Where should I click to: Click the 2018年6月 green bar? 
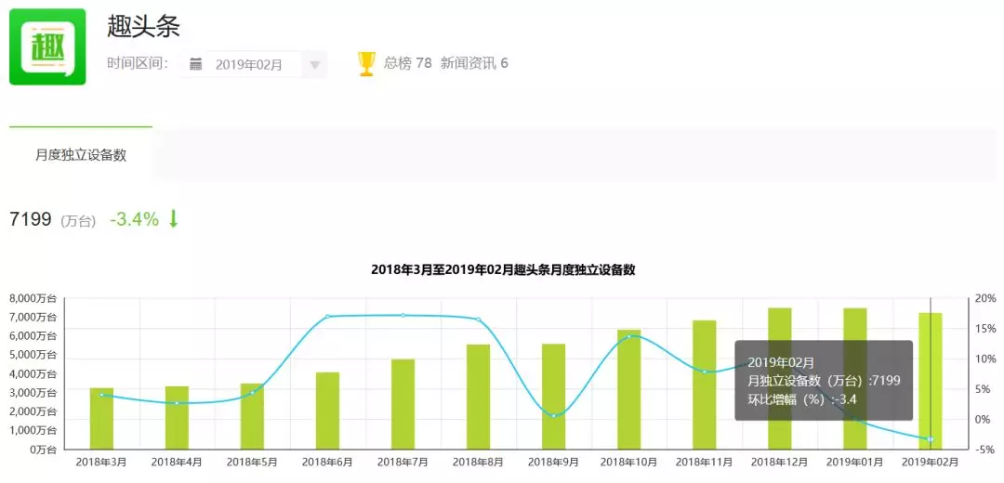coord(328,411)
